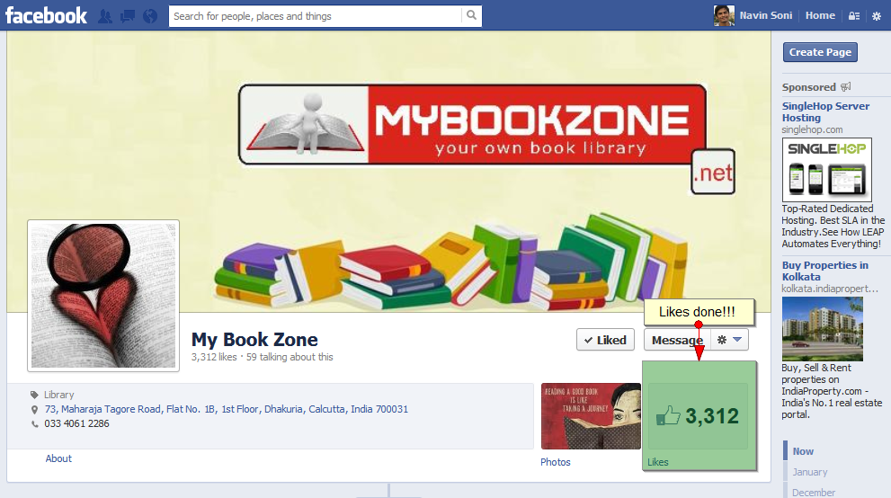Image resolution: width=891 pixels, height=498 pixels.
Task: Expand the page gear dropdown menu
Action: tap(730, 340)
